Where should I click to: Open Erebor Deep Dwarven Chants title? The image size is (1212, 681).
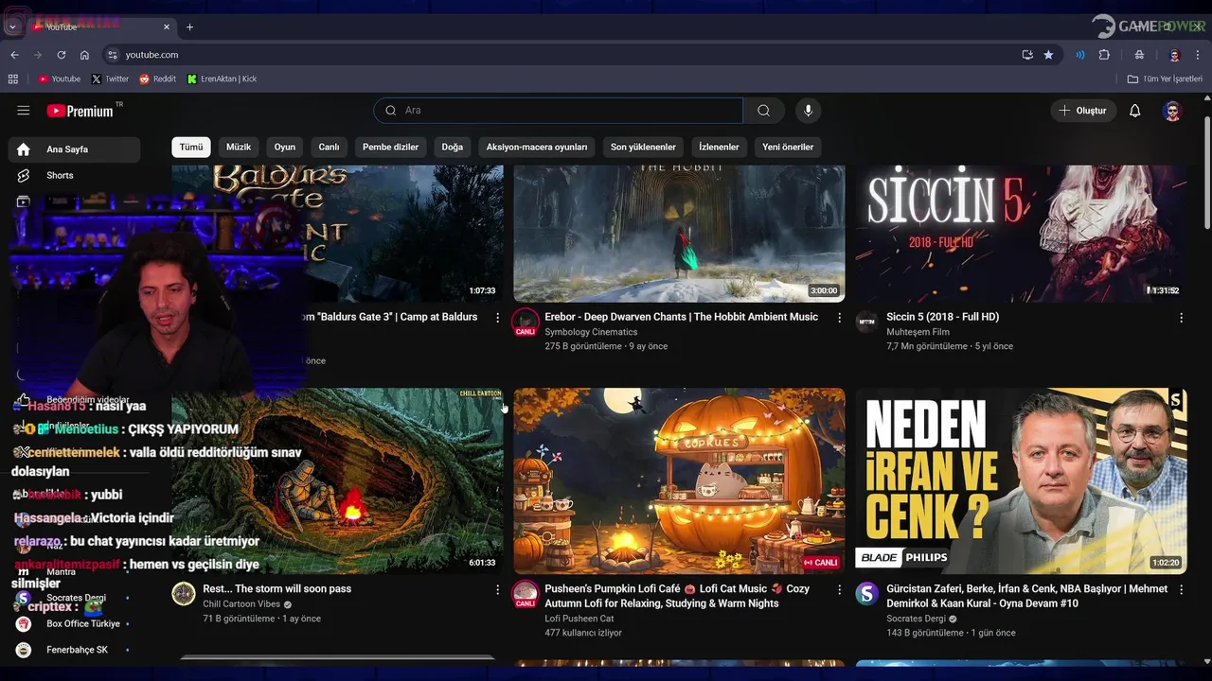pyautogui.click(x=681, y=317)
